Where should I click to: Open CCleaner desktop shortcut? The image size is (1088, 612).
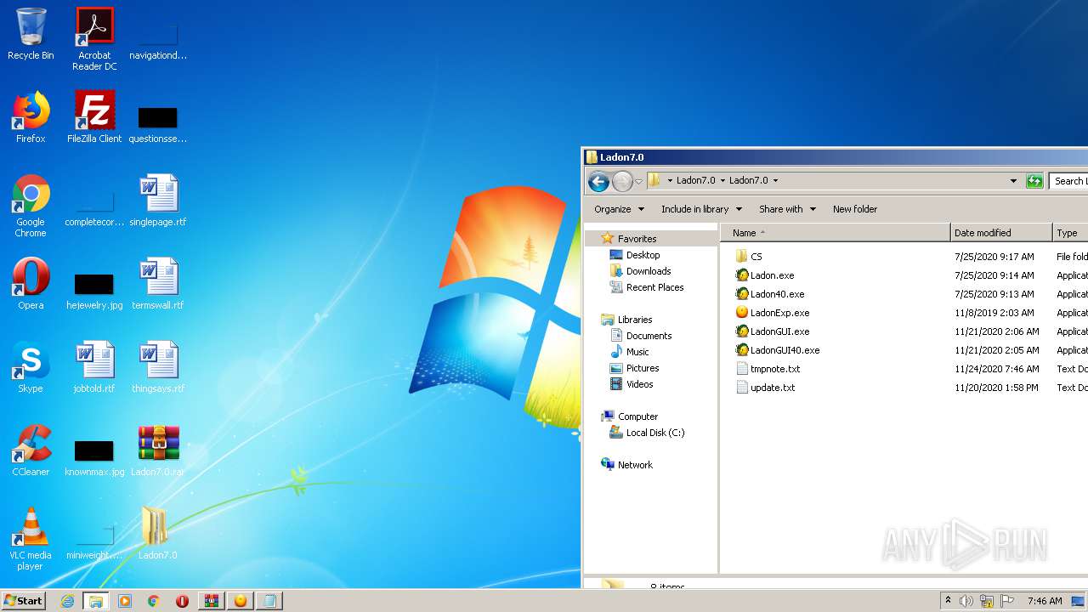point(31,451)
